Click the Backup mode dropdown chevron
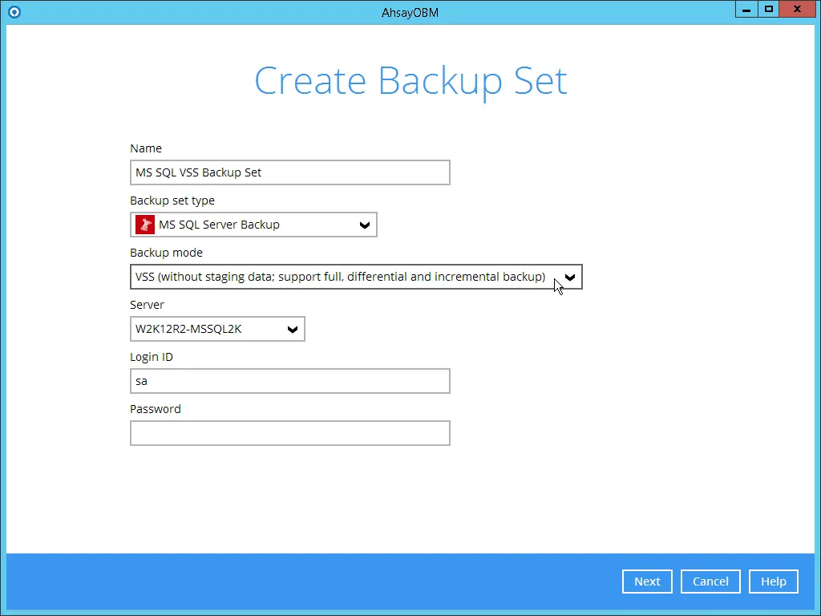 (570, 277)
